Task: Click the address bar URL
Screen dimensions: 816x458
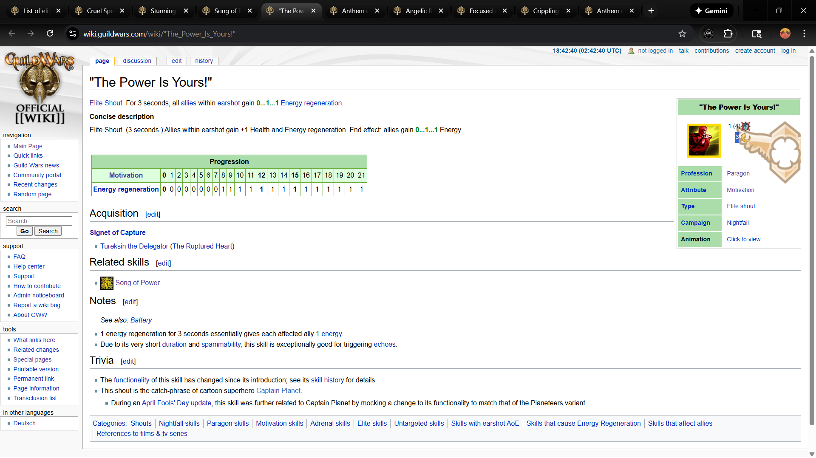Action: tap(159, 34)
